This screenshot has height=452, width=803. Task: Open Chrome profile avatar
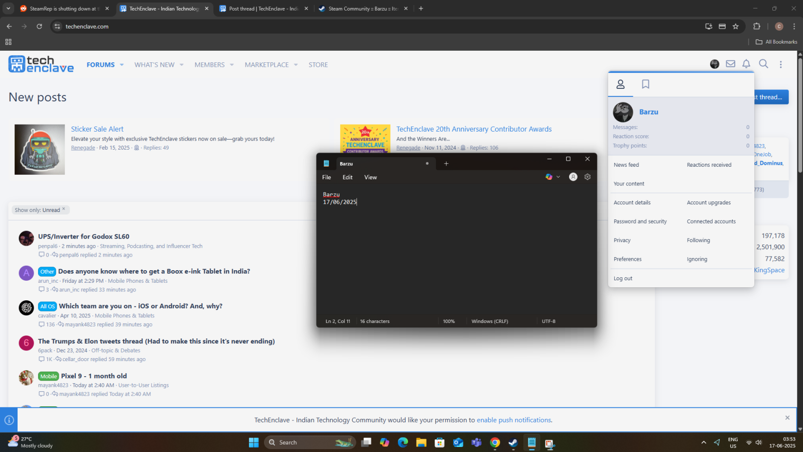point(779,27)
